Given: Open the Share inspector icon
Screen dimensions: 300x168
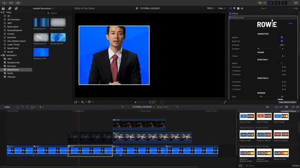Looking at the screenshot, I should [x=242, y=8].
